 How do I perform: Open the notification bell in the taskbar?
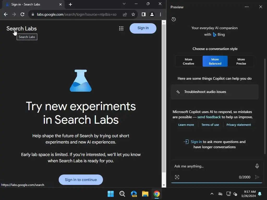pos(260,194)
